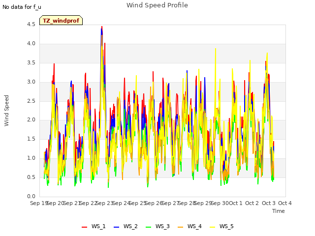Click the 2.5 y-axis tick value
Image resolution: width=315 pixels, height=236 pixels.
pos(31,101)
